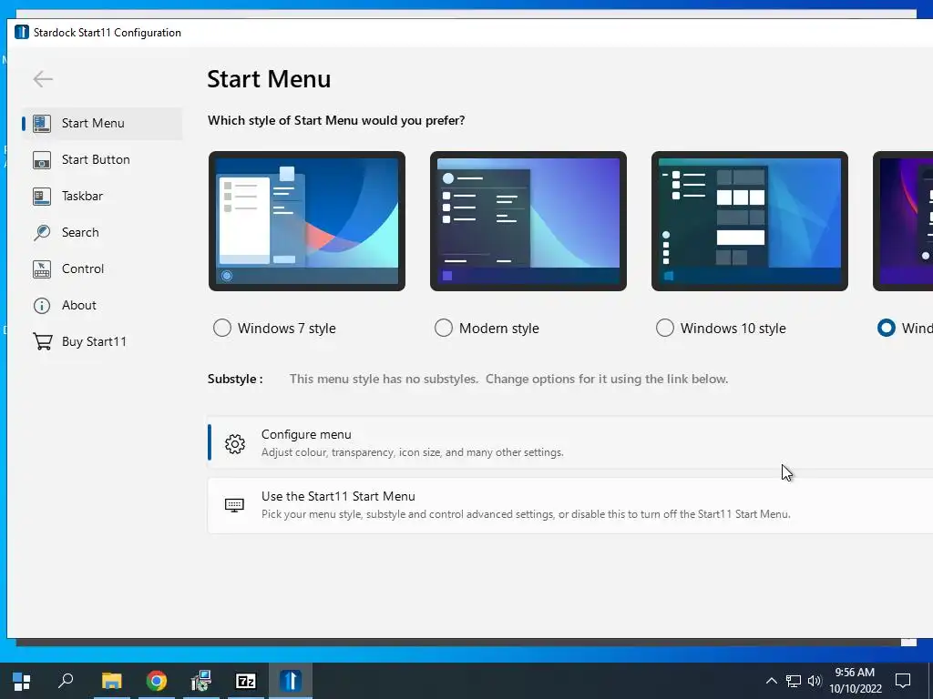The width and height of the screenshot is (933, 699).
Task: Select the Windows 10 style radio button
Action: [x=664, y=328]
